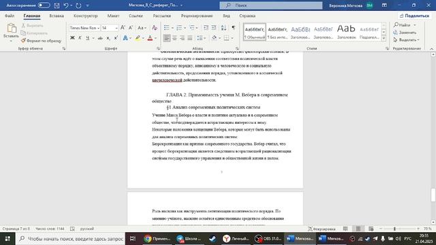Apply strikethrough formatting
436x245 pixels.
click(x=100, y=38)
